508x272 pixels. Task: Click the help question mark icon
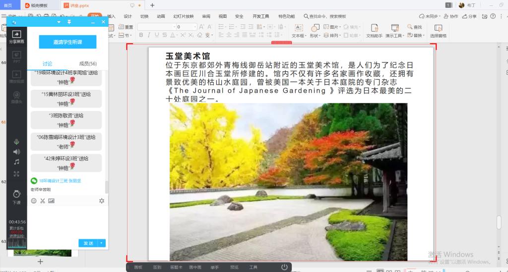point(493,16)
